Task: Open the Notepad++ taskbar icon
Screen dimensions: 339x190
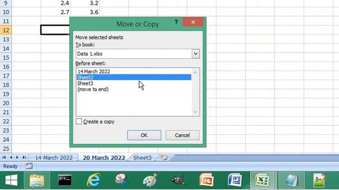Action: [319, 180]
